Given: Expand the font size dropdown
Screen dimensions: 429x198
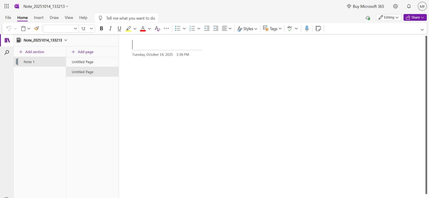Looking at the screenshot, I should (x=91, y=28).
